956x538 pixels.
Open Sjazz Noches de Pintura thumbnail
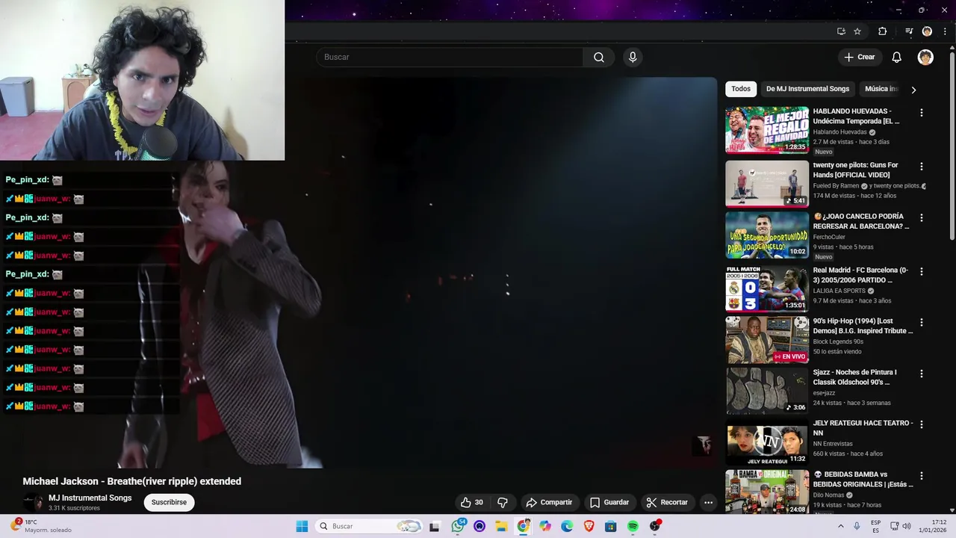pos(767,391)
